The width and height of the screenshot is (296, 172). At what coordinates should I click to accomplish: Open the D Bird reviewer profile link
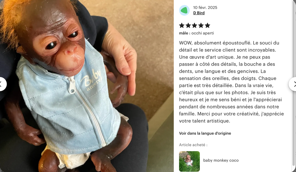(x=199, y=13)
